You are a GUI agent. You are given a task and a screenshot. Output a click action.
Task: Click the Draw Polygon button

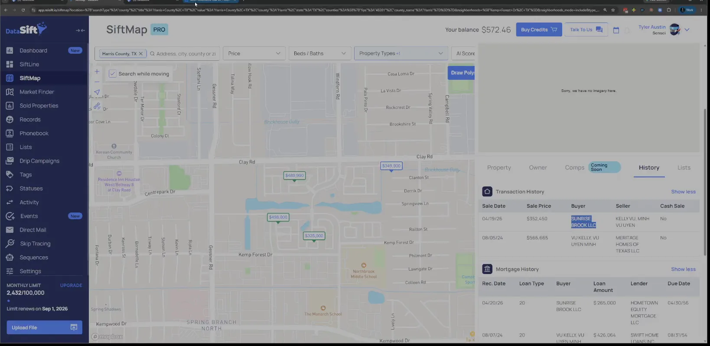tap(462, 73)
